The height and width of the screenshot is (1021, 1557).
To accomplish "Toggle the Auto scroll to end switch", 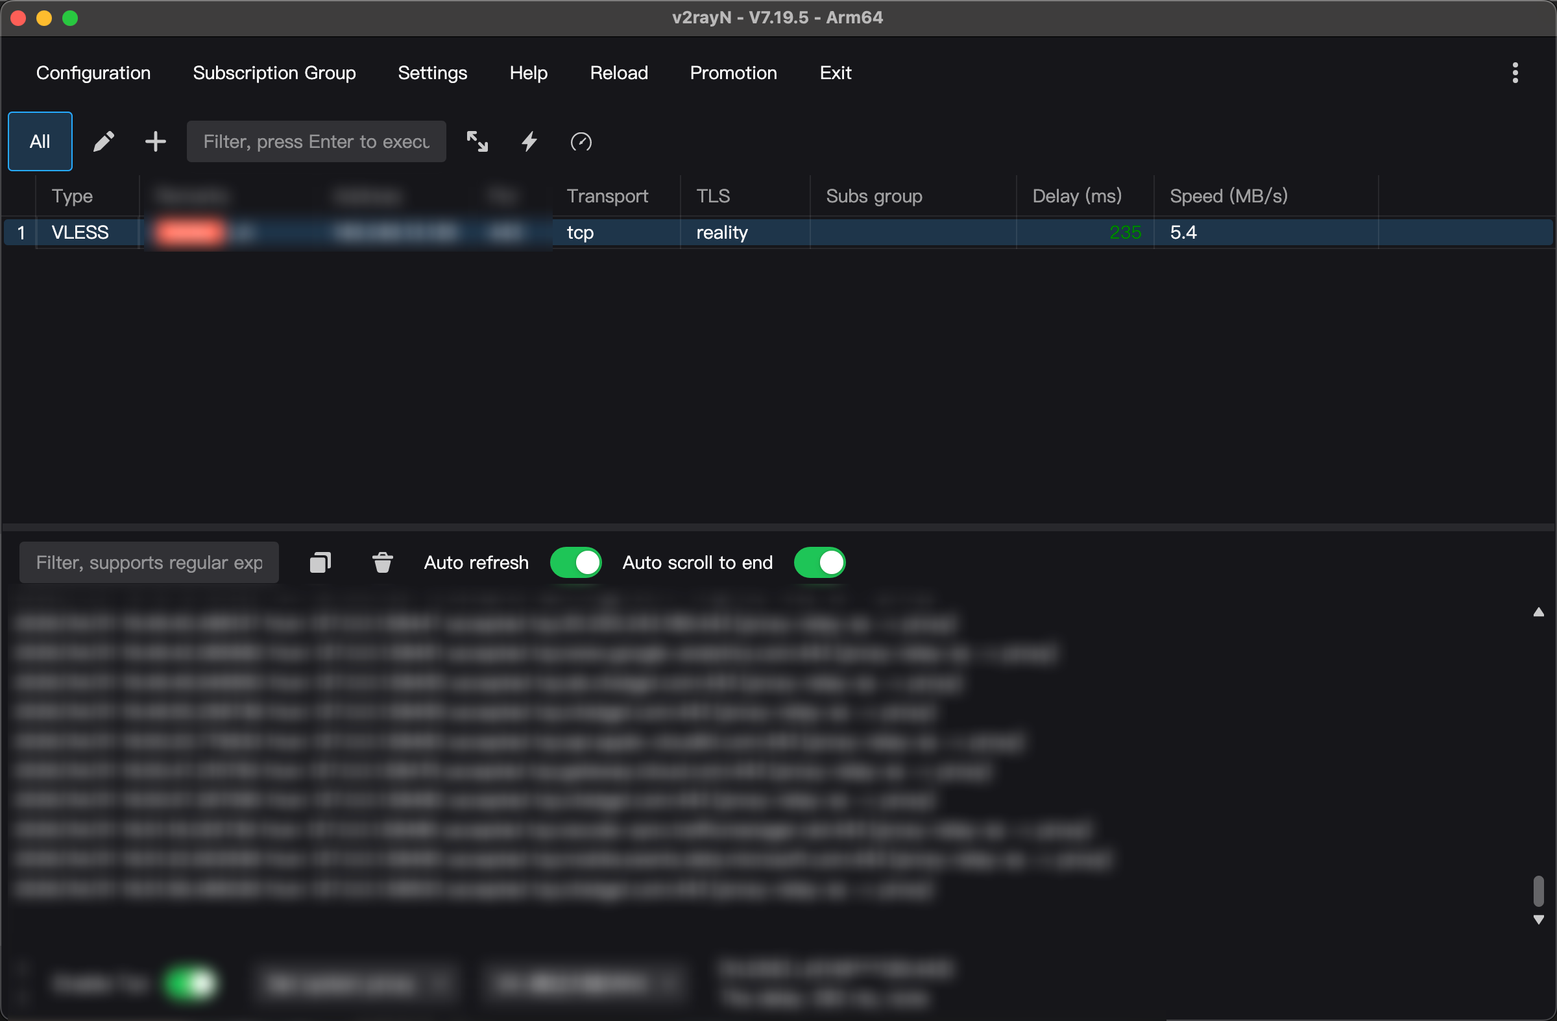I will [x=819, y=562].
